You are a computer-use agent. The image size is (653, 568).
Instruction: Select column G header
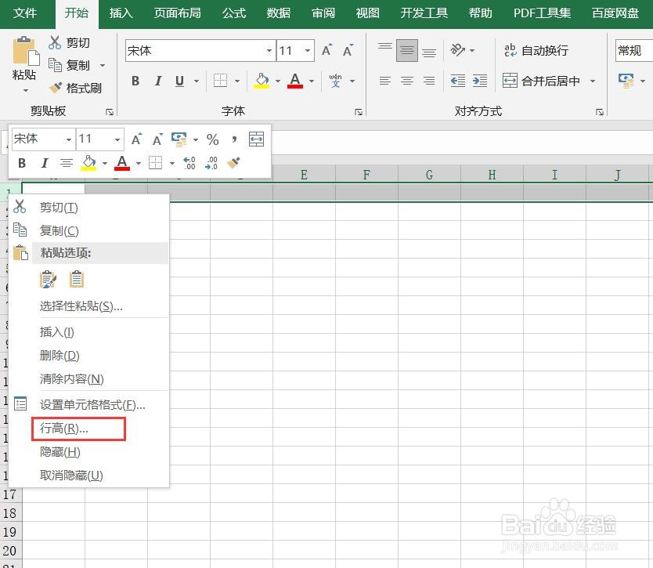point(429,175)
